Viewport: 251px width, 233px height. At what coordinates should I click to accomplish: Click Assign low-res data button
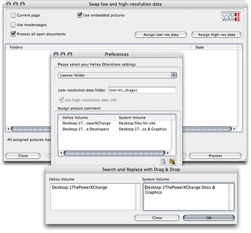click(x=161, y=35)
